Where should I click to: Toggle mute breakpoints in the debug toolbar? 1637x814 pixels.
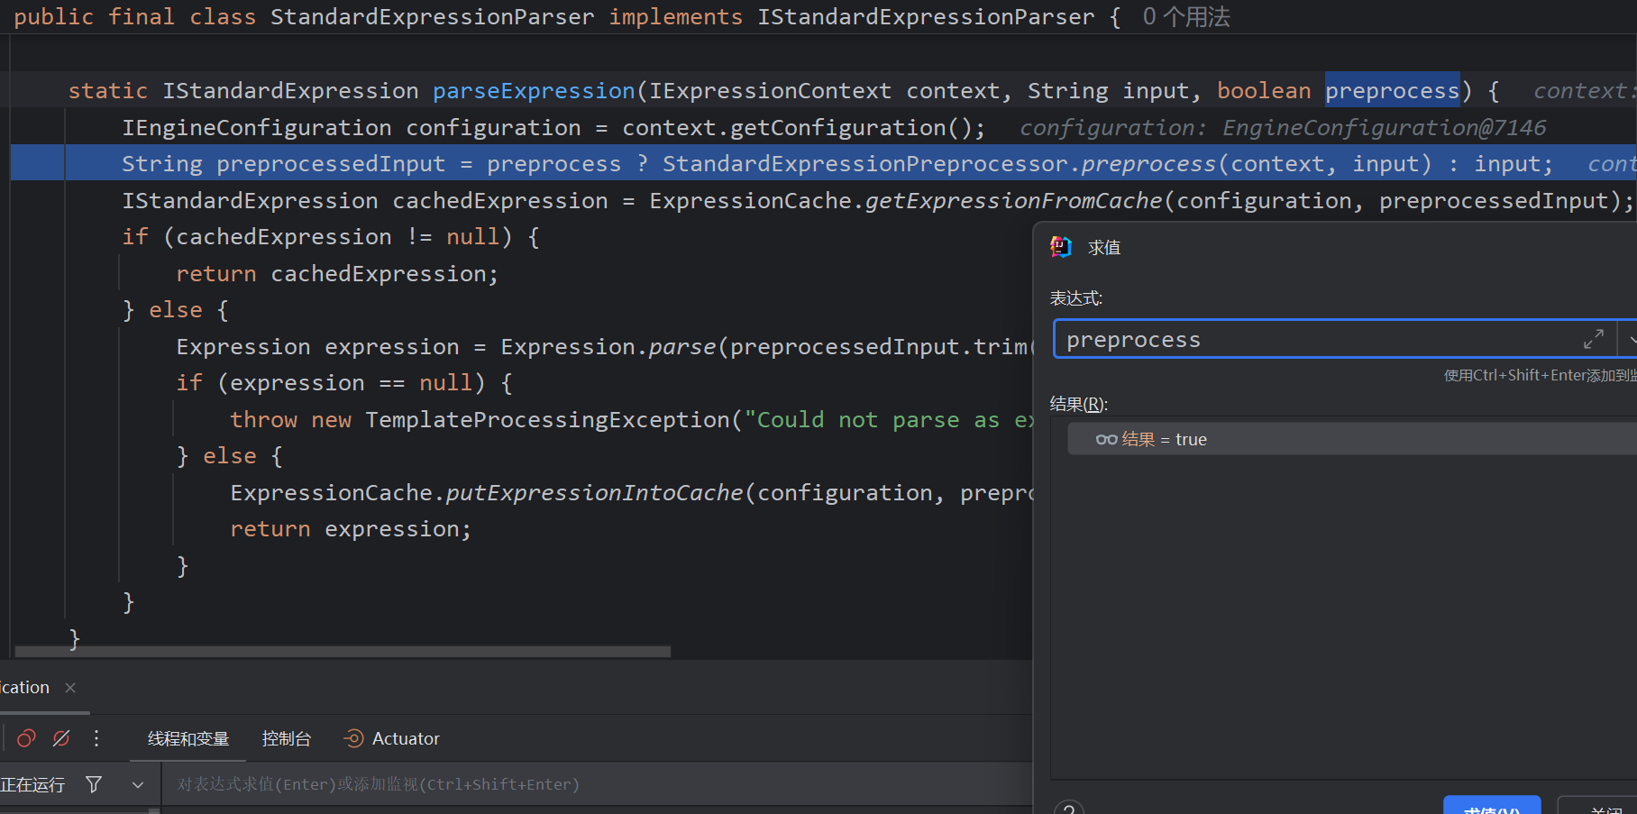pyautogui.click(x=61, y=738)
